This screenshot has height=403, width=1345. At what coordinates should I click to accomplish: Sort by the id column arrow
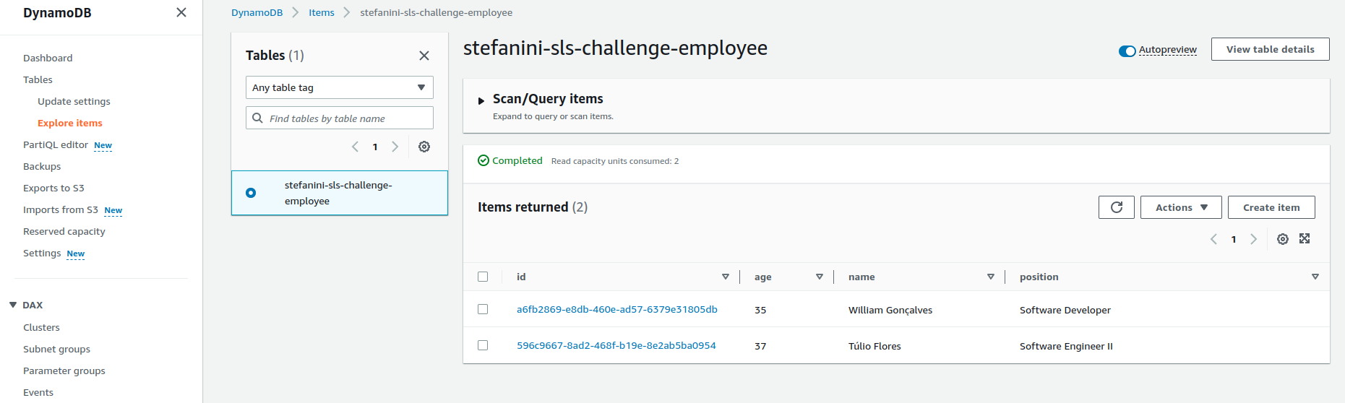(x=726, y=277)
